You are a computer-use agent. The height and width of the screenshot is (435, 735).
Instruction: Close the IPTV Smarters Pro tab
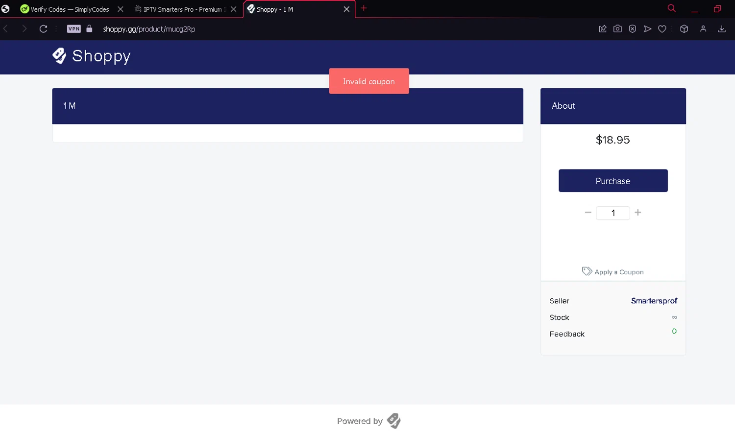click(234, 9)
